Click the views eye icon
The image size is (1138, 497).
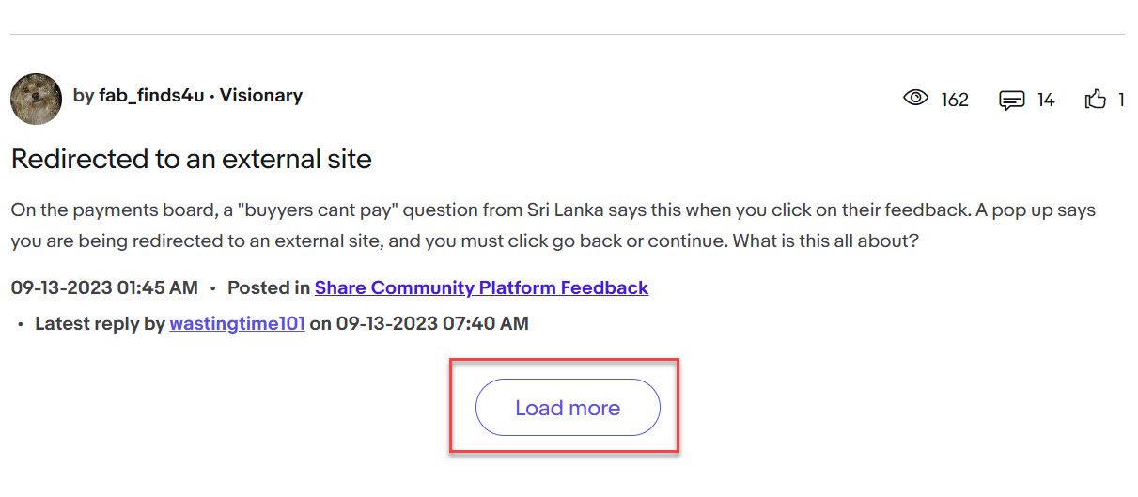click(915, 98)
